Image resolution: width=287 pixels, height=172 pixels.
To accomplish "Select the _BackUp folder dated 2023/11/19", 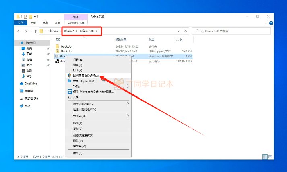I will coord(66,46).
